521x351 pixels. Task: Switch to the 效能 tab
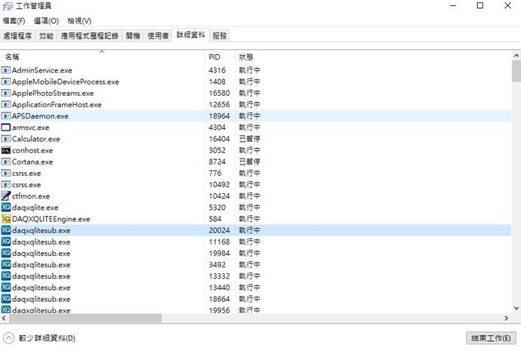tap(46, 36)
